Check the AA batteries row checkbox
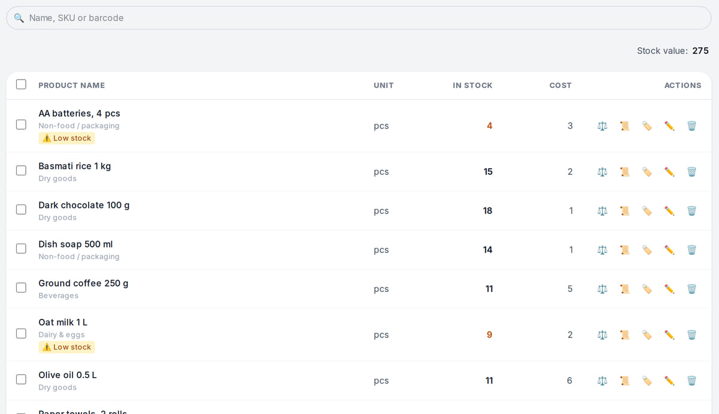Viewport: 719px width, 414px height. pyautogui.click(x=21, y=124)
